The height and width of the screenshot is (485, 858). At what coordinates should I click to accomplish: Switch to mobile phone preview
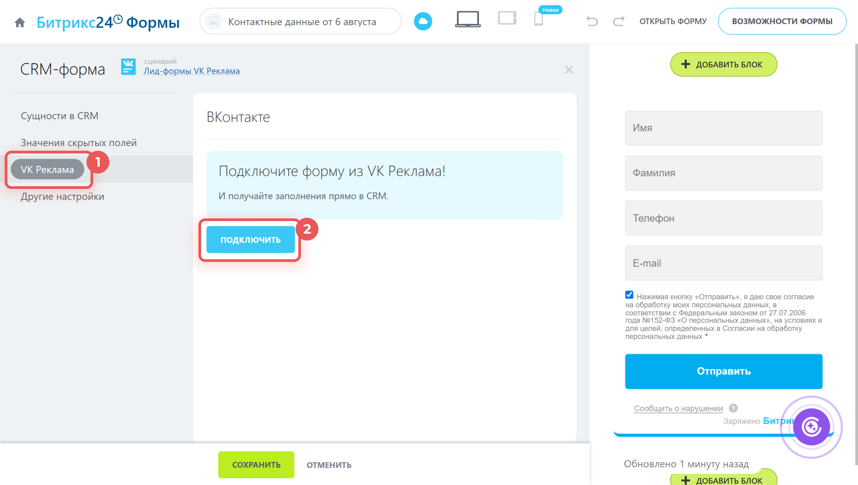tap(538, 19)
